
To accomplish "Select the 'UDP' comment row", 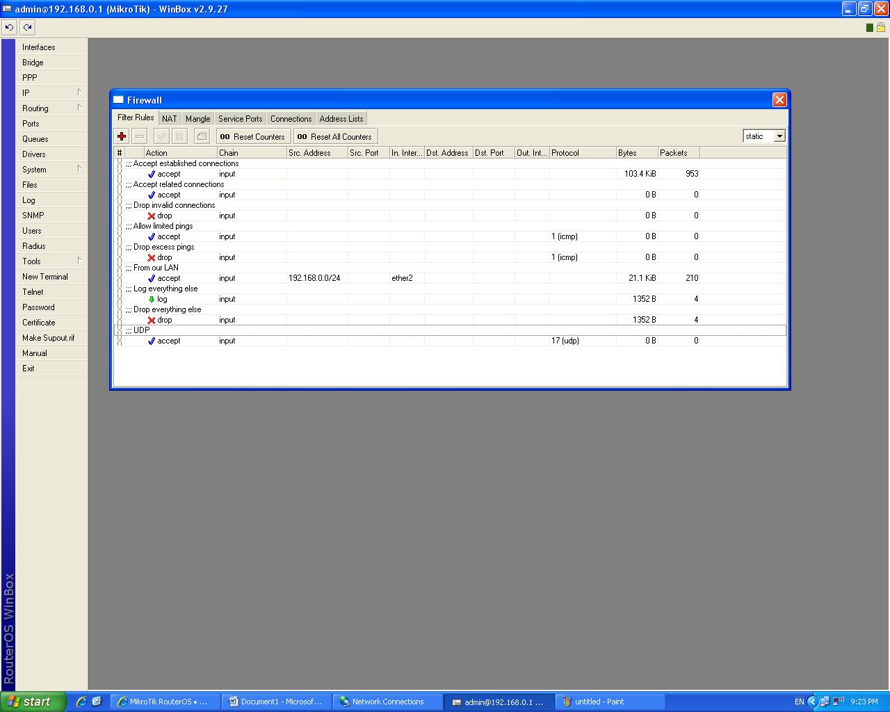I will click(451, 330).
